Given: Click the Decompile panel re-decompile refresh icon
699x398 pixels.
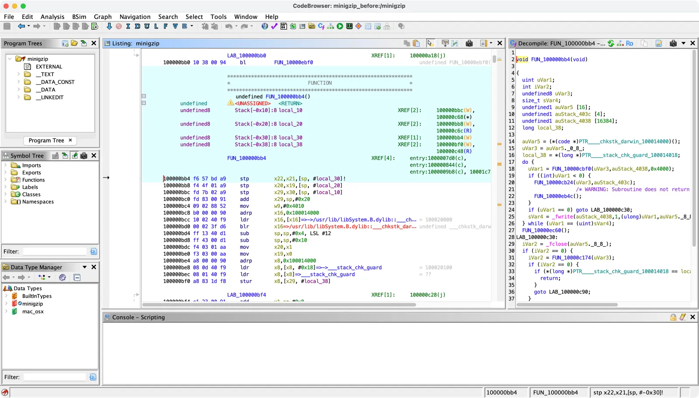Looking at the screenshot, I should [611, 43].
